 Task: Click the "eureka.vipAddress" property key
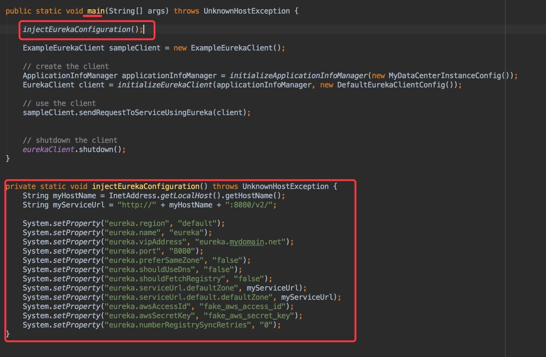(145, 242)
